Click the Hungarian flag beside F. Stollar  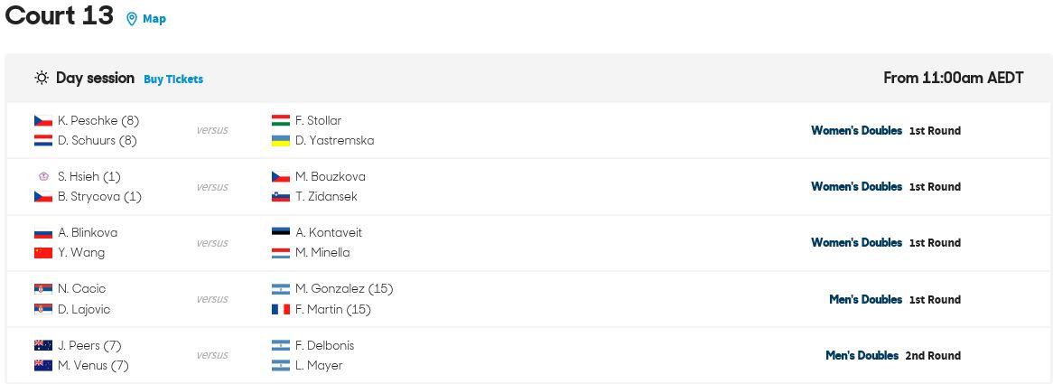coord(281,121)
